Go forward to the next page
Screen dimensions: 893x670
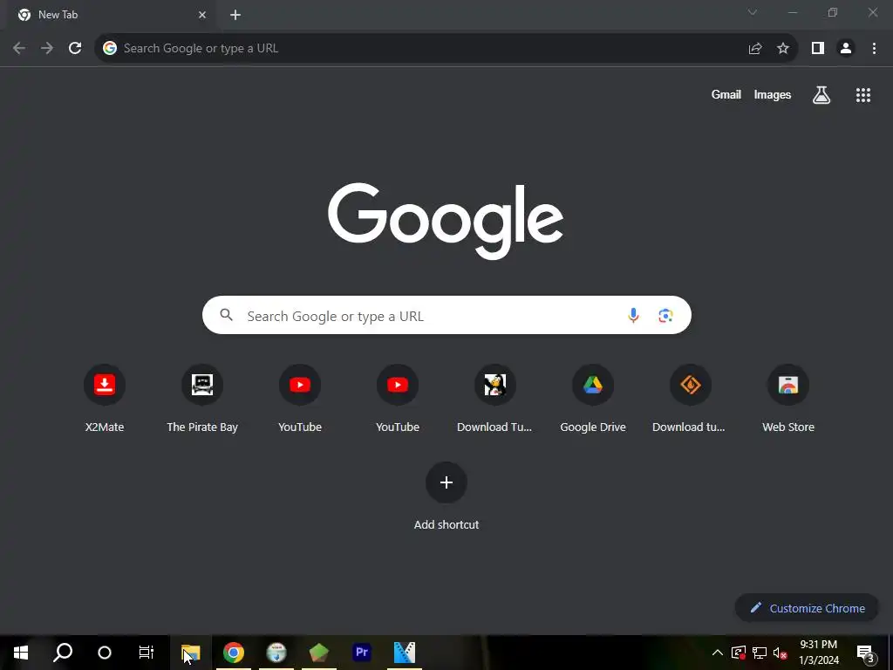[x=47, y=49]
